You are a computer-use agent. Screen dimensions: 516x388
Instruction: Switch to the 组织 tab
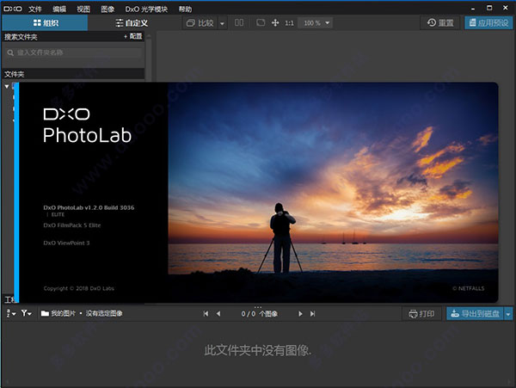point(45,22)
